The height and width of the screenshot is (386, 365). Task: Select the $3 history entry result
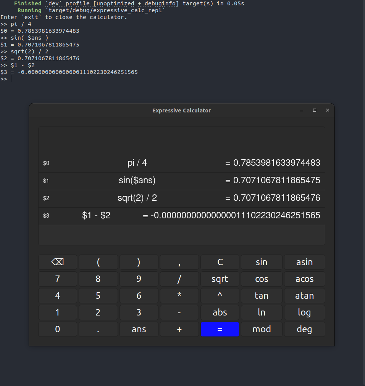point(244,215)
